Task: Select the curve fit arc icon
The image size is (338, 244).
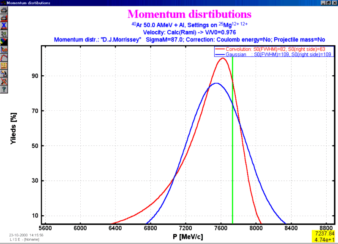Action: (4, 58)
